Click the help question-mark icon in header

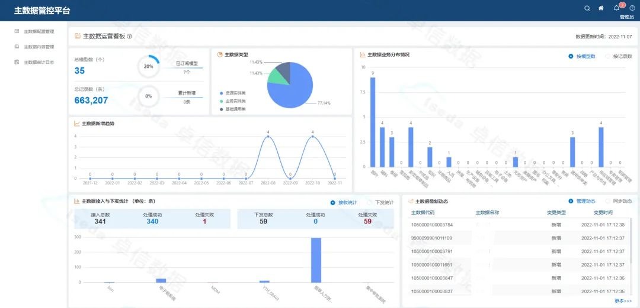[632, 8]
